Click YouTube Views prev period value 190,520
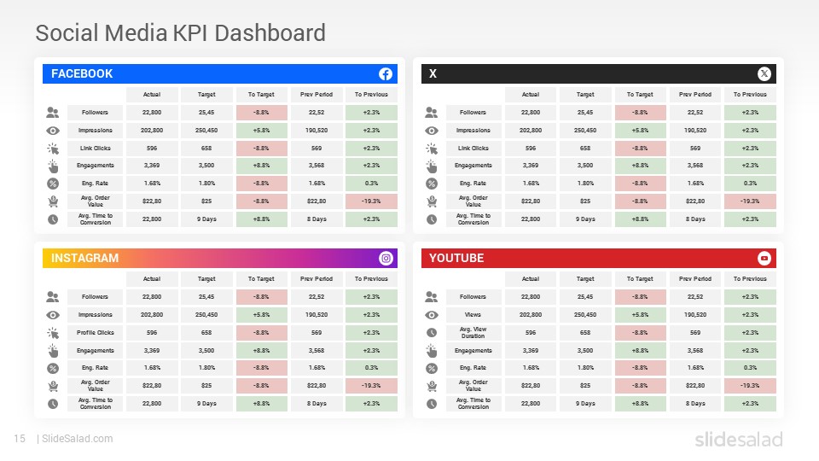This screenshot has width=819, height=461. pos(695,315)
